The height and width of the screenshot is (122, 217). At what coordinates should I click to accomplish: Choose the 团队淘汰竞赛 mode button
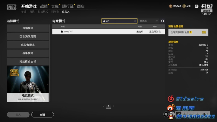tap(28, 37)
